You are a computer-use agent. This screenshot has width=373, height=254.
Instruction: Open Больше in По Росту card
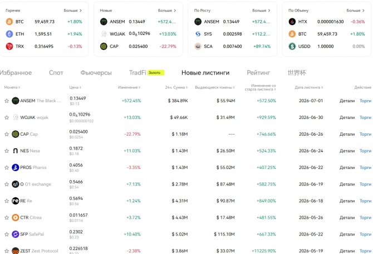point(261,11)
